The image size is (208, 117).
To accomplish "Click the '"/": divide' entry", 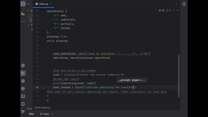I will [61, 28].
